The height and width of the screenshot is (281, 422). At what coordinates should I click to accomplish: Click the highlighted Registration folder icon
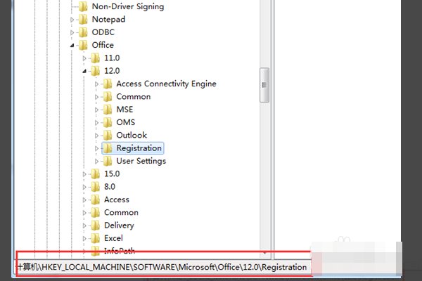[107, 148]
